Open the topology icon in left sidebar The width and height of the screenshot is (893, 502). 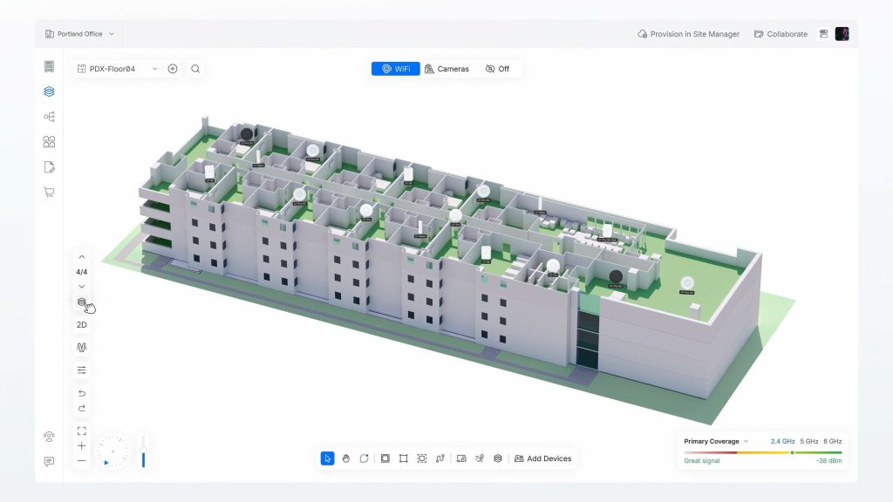tap(49, 117)
